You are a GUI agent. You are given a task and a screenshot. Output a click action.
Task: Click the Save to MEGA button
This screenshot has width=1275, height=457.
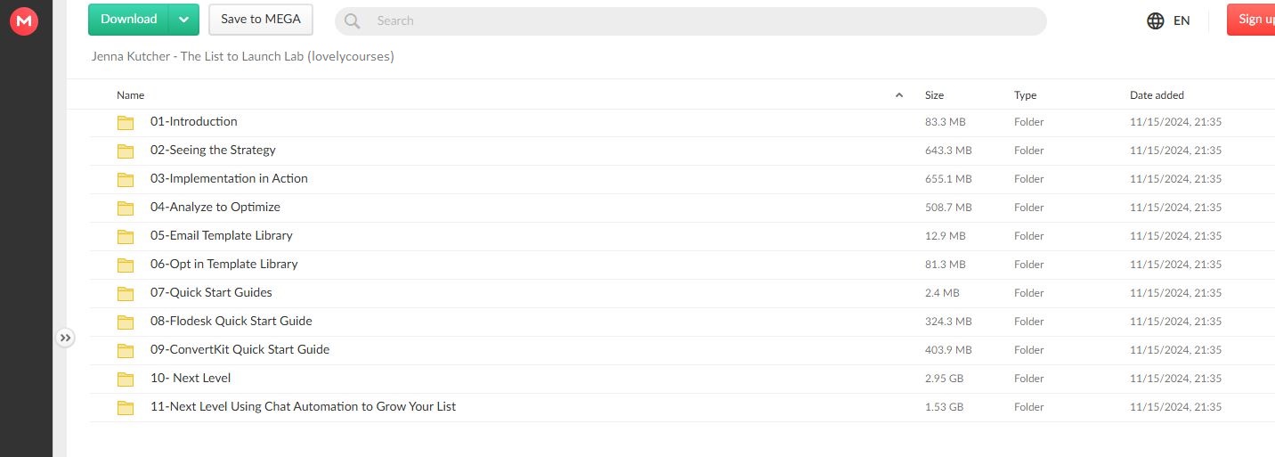click(261, 20)
